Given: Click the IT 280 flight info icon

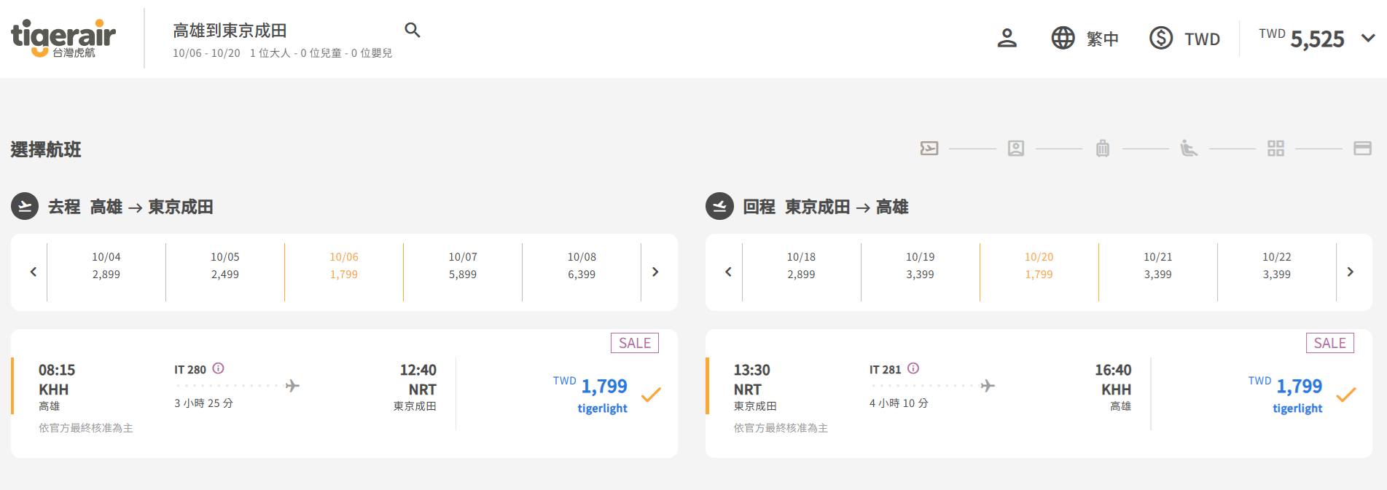Looking at the screenshot, I should pos(218,368).
